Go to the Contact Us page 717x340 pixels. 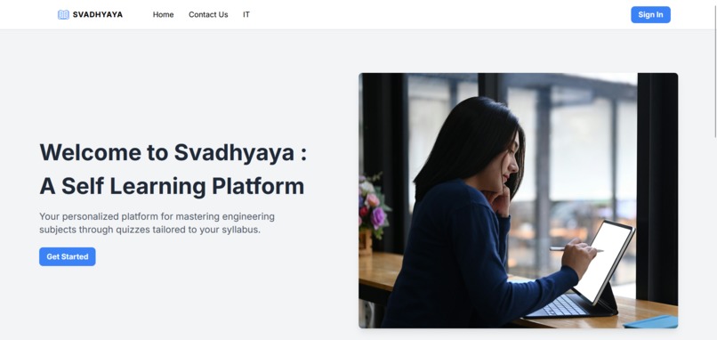pyautogui.click(x=208, y=14)
